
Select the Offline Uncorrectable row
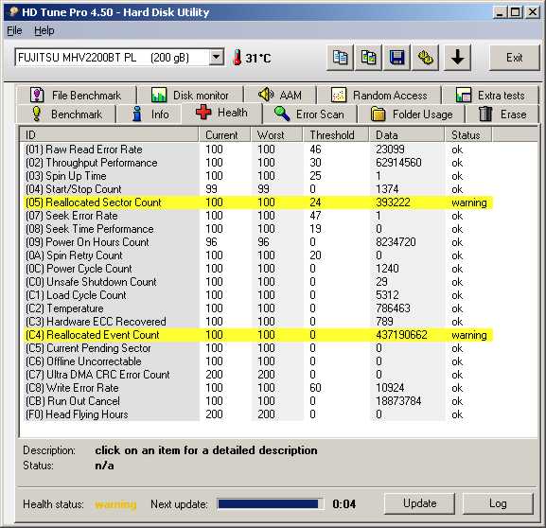click(258, 361)
